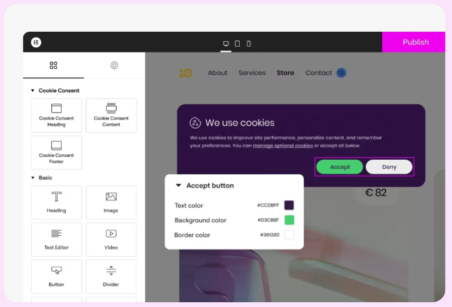Open the globals globe tab
Screen dimensions: 452x307
click(x=114, y=65)
